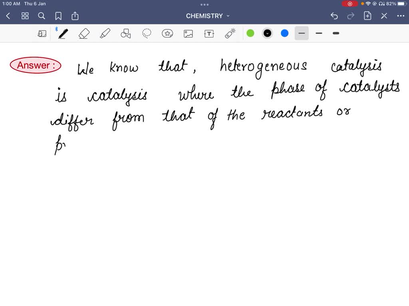The image size is (409, 306).
Task: Activate the Lasso selection tool
Action: (x=147, y=33)
